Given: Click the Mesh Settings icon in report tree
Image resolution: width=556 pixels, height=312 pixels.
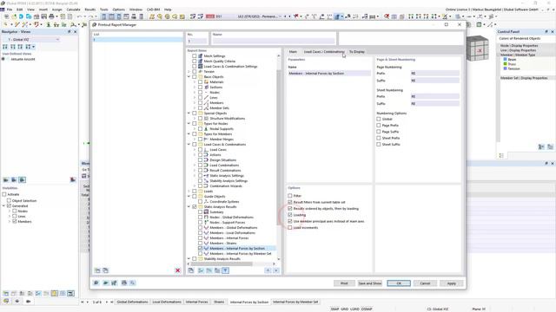Looking at the screenshot, I should [x=201, y=55].
